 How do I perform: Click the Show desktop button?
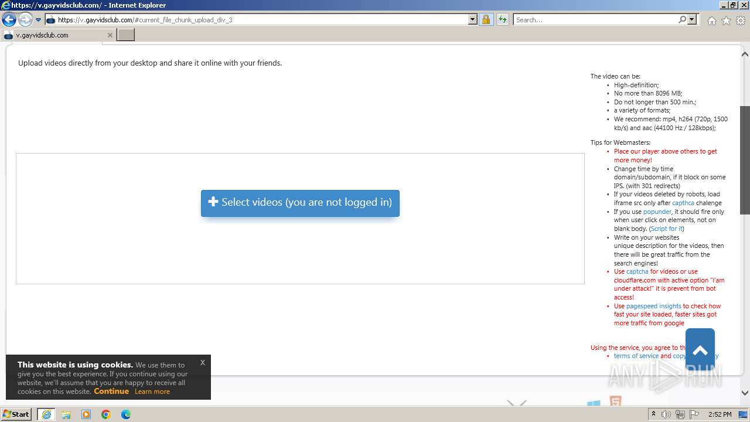click(744, 414)
